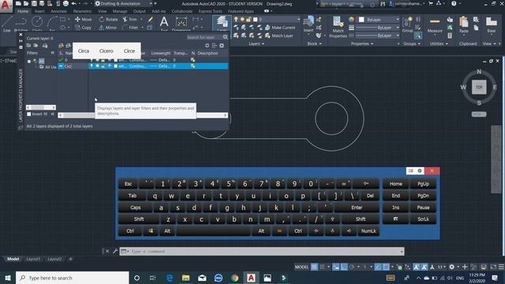This screenshot has height=284, width=505.
Task: Toggle the grid display in status bar
Action: (314, 267)
